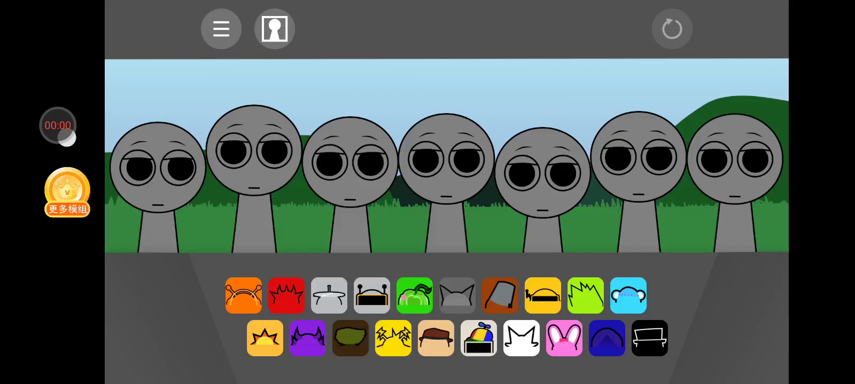Select the gray cat ears icon
Image resolution: width=855 pixels, height=384 pixels.
pos(457,295)
